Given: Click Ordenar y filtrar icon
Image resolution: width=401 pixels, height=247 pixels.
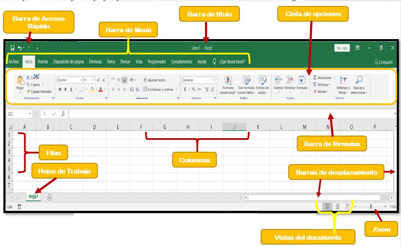Looking at the screenshot, I should [x=343, y=80].
